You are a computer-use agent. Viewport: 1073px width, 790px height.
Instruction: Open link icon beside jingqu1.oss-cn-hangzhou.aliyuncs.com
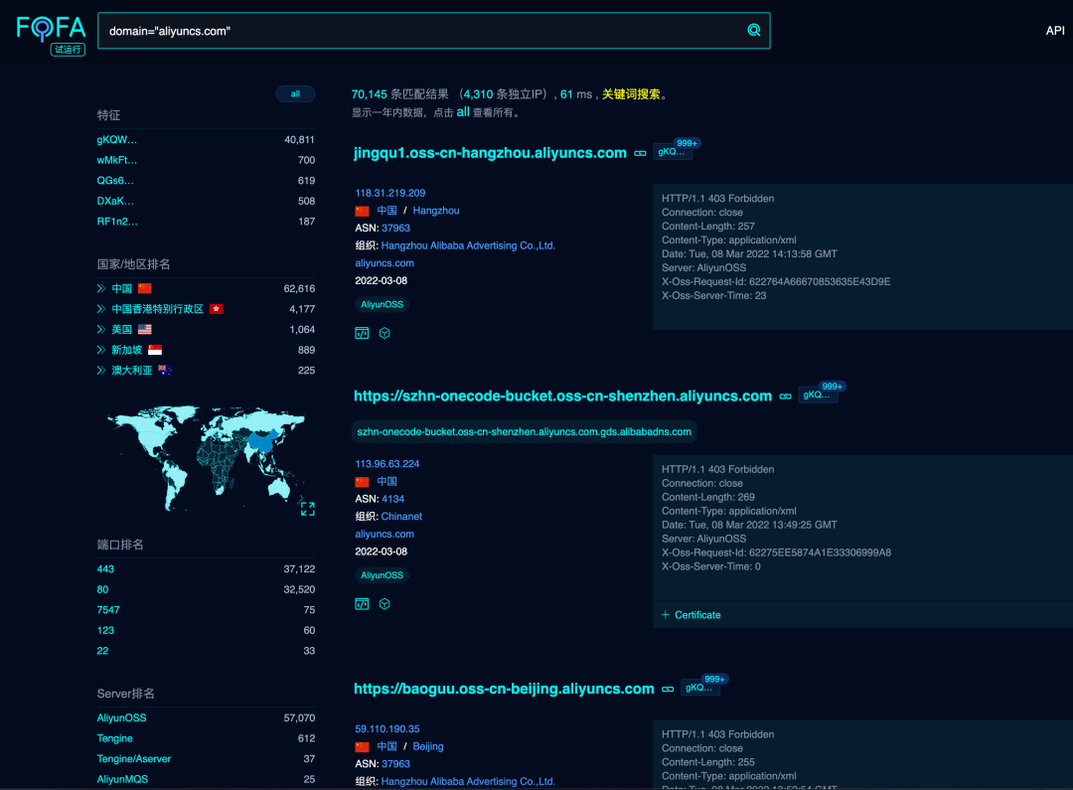pos(640,153)
